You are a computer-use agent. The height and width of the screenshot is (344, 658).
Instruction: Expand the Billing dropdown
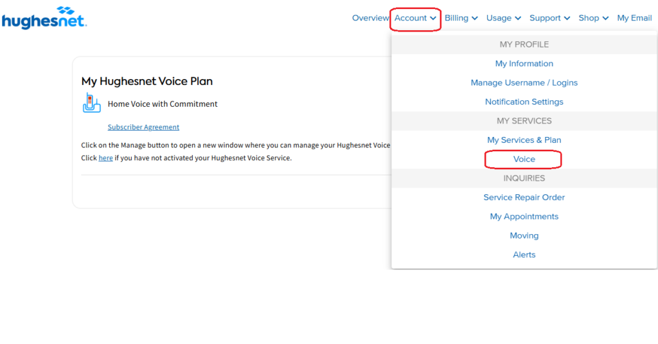point(461,18)
